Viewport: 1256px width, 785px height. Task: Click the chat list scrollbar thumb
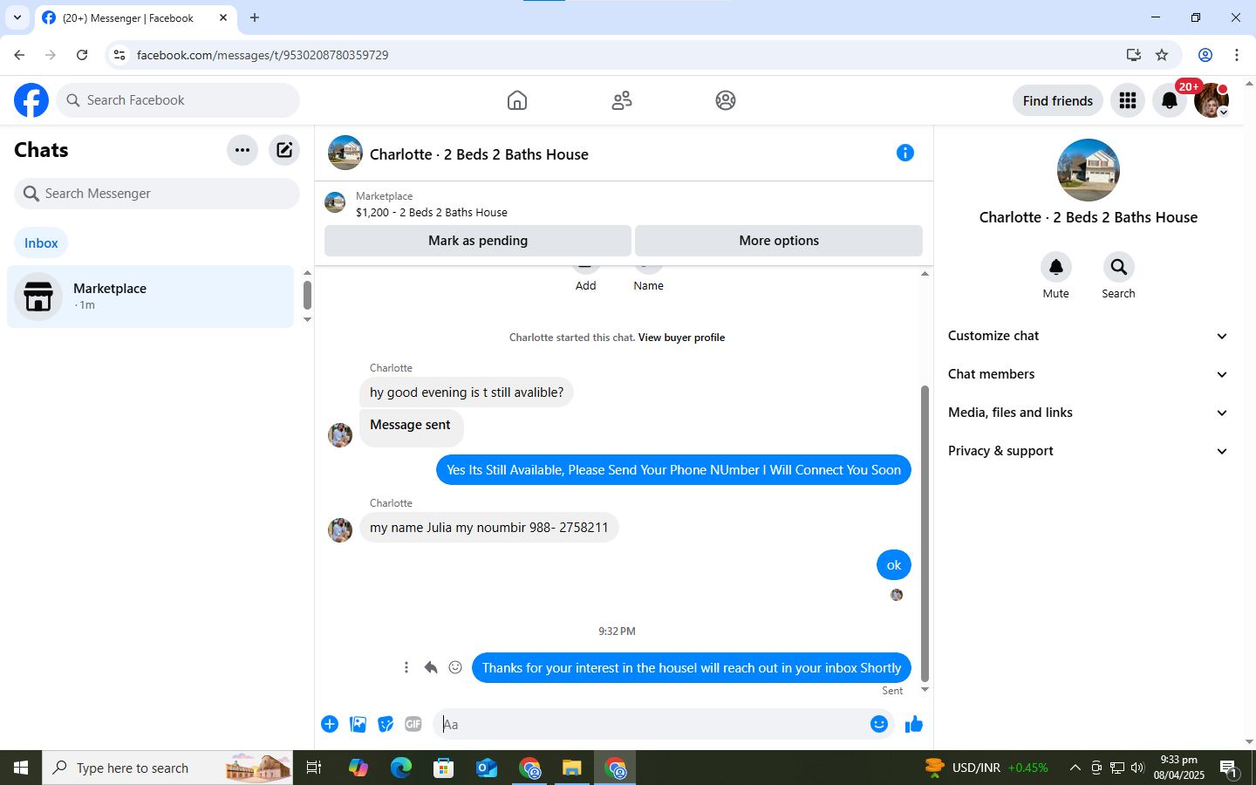coord(307,296)
